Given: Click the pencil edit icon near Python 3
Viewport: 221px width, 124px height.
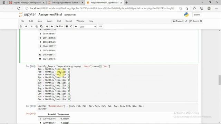Looking at the screenshot, I should point(186,21).
